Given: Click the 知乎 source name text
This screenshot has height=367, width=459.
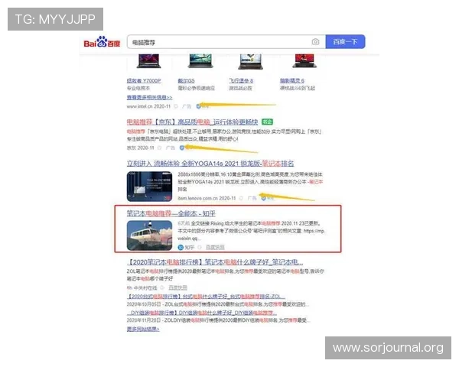Looking at the screenshot, I should [190, 247].
